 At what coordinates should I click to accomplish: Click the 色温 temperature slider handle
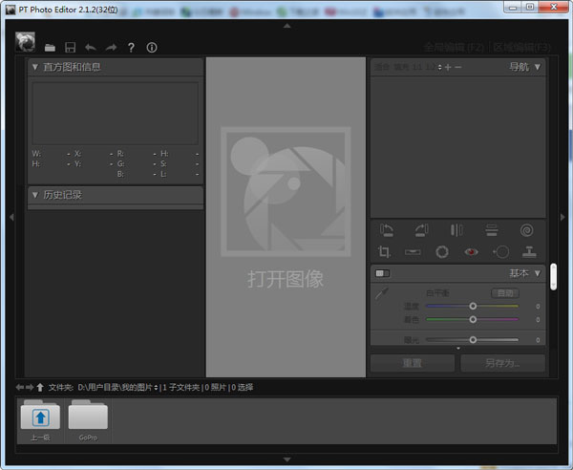pos(473,307)
